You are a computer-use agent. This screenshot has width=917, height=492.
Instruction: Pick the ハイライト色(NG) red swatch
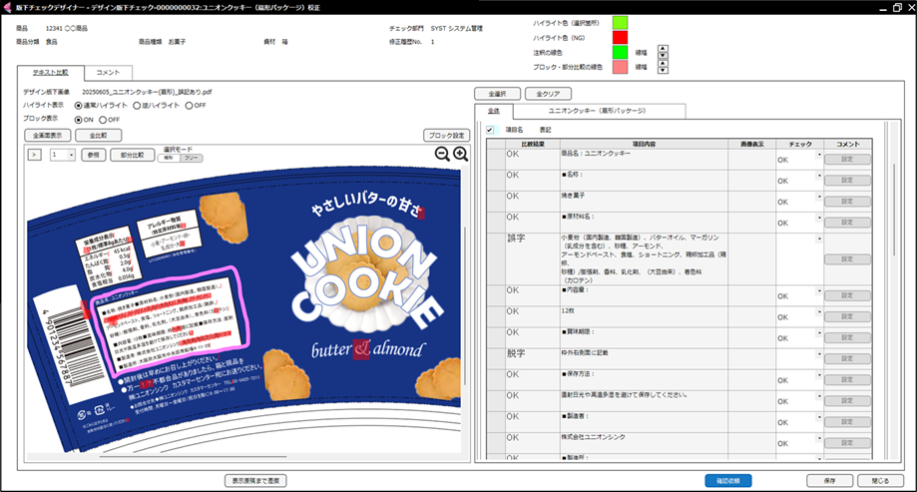[x=620, y=38]
